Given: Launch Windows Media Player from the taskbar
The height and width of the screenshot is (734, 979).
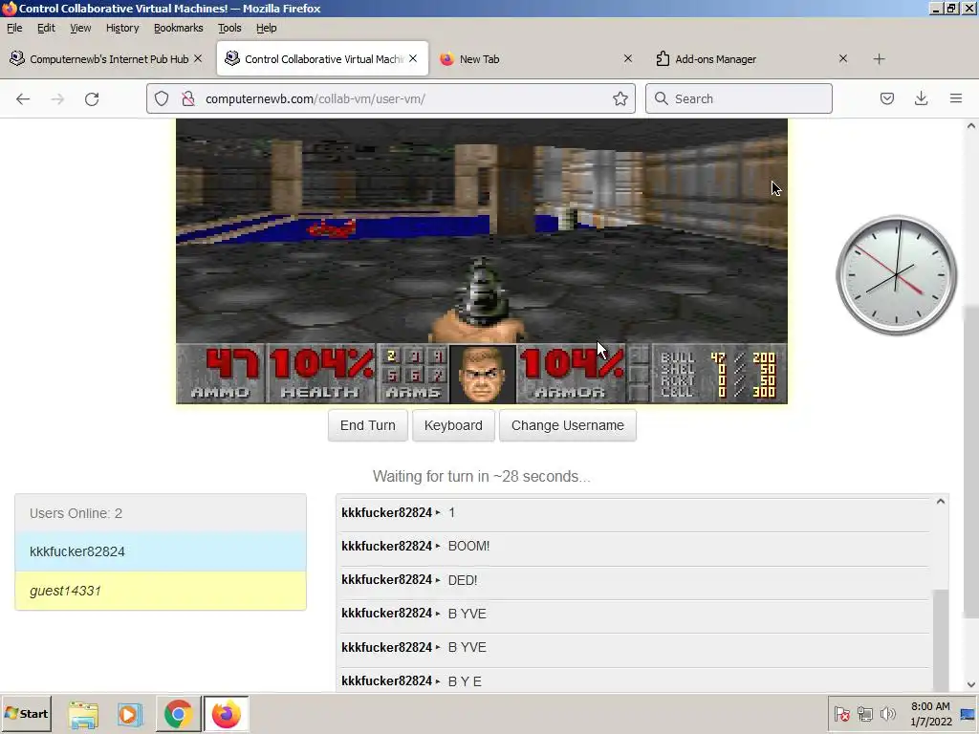Looking at the screenshot, I should point(130,714).
